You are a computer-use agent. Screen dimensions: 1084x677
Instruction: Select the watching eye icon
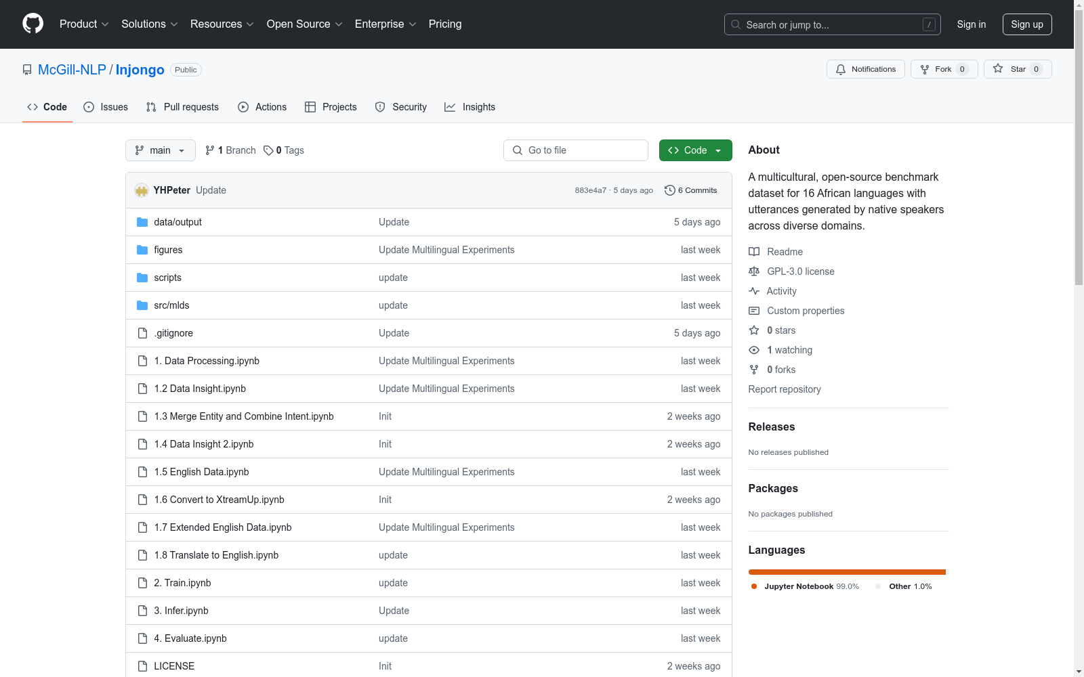[x=754, y=350]
